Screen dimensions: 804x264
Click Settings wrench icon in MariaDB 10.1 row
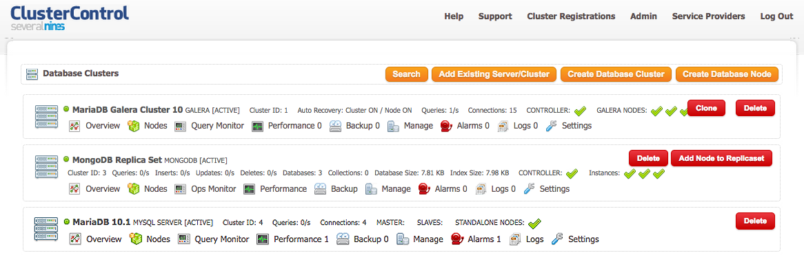(557, 239)
